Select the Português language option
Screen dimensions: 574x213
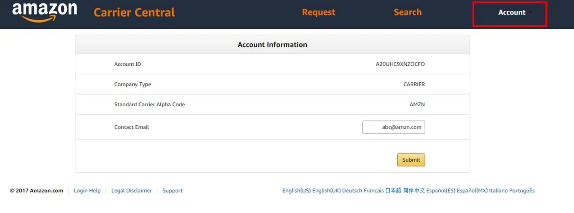click(521, 190)
